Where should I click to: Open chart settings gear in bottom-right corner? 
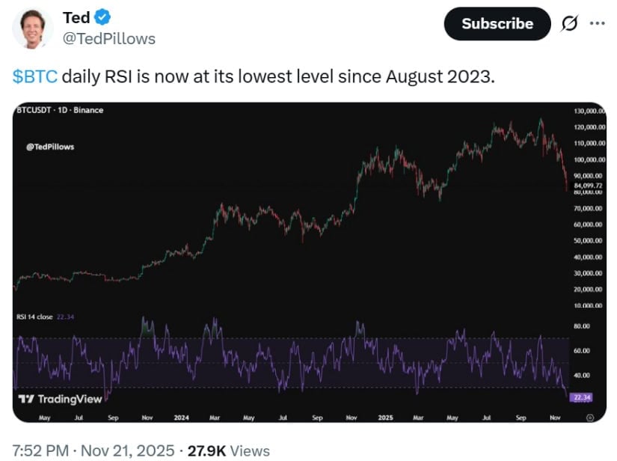(590, 418)
